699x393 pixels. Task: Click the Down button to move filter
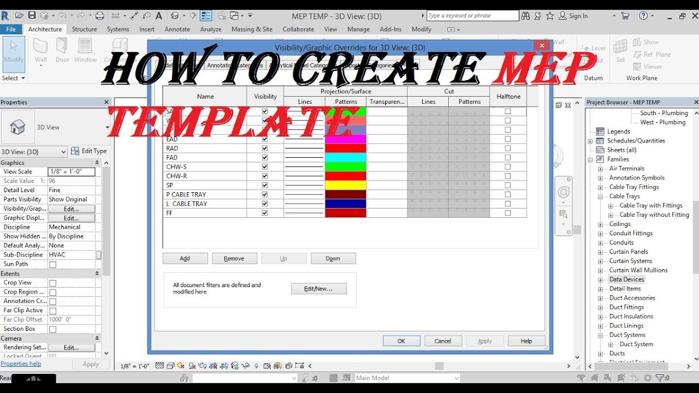pos(333,259)
